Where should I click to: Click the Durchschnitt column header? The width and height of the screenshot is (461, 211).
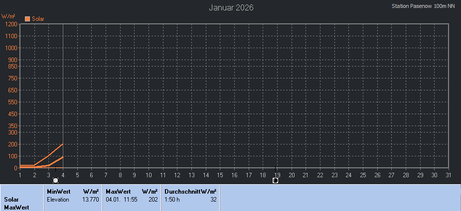pyautogui.click(x=182, y=191)
